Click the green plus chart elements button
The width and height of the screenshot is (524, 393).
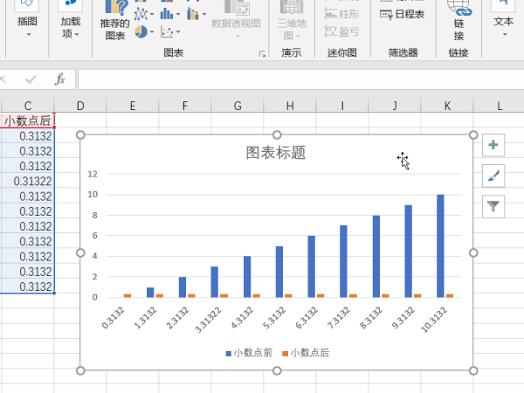(x=493, y=145)
